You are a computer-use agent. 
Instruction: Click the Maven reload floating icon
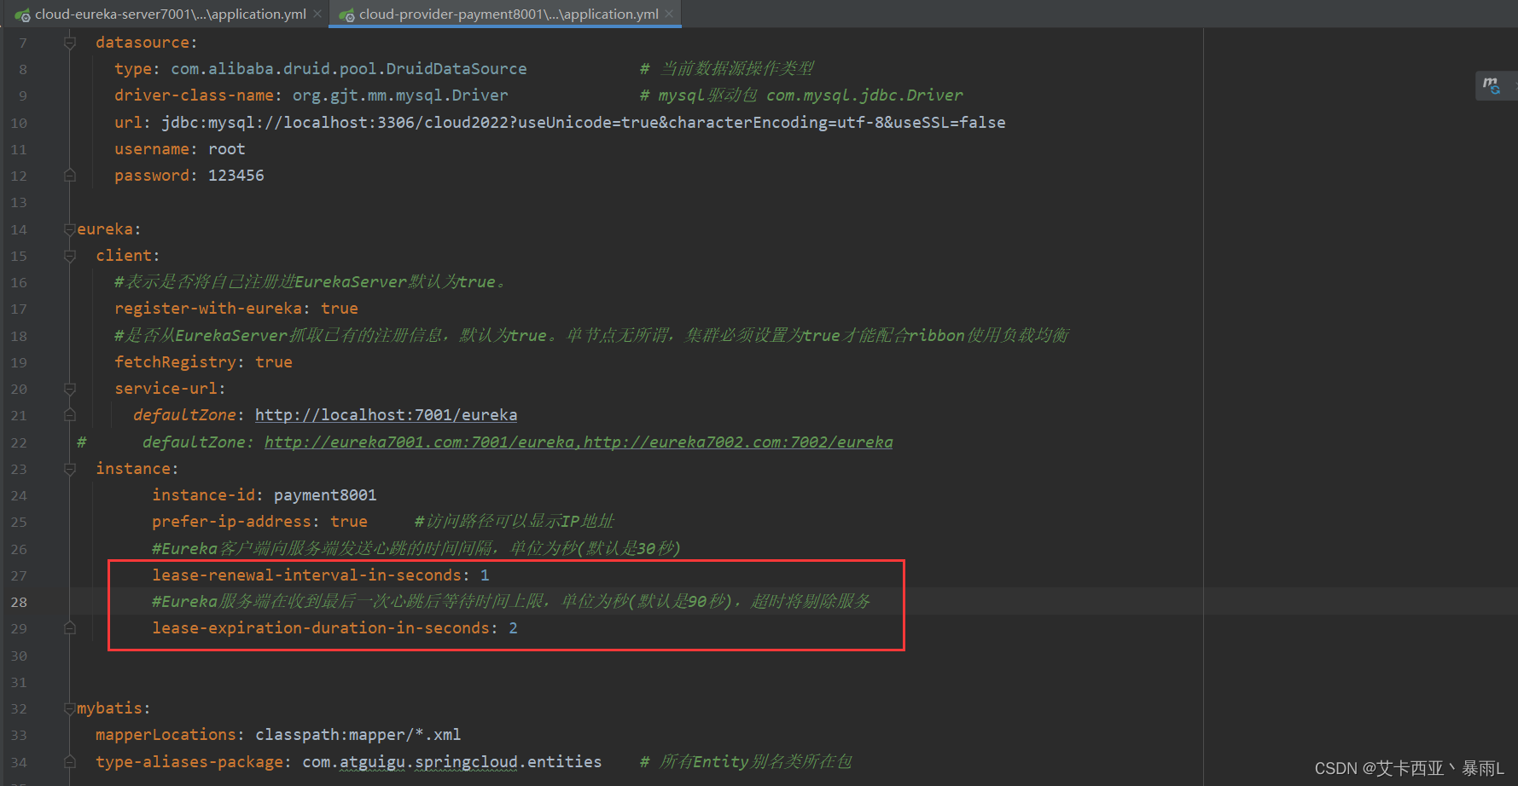[x=1492, y=85]
